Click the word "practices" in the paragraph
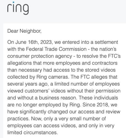Viewport: 126px width, 138px height. [18, 119]
